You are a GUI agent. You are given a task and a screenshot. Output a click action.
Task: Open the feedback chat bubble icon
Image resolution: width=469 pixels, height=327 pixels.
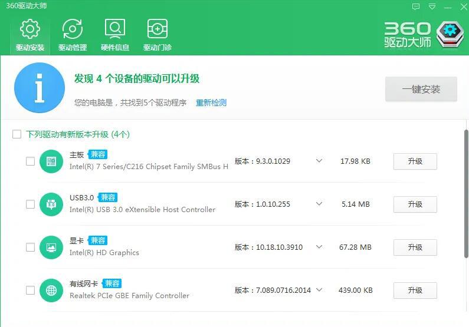coord(416,6)
